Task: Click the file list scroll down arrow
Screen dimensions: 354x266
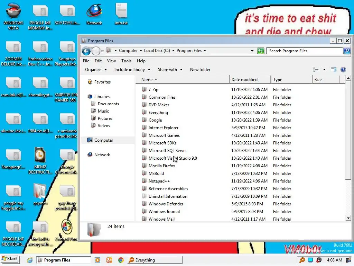Action: (348, 218)
